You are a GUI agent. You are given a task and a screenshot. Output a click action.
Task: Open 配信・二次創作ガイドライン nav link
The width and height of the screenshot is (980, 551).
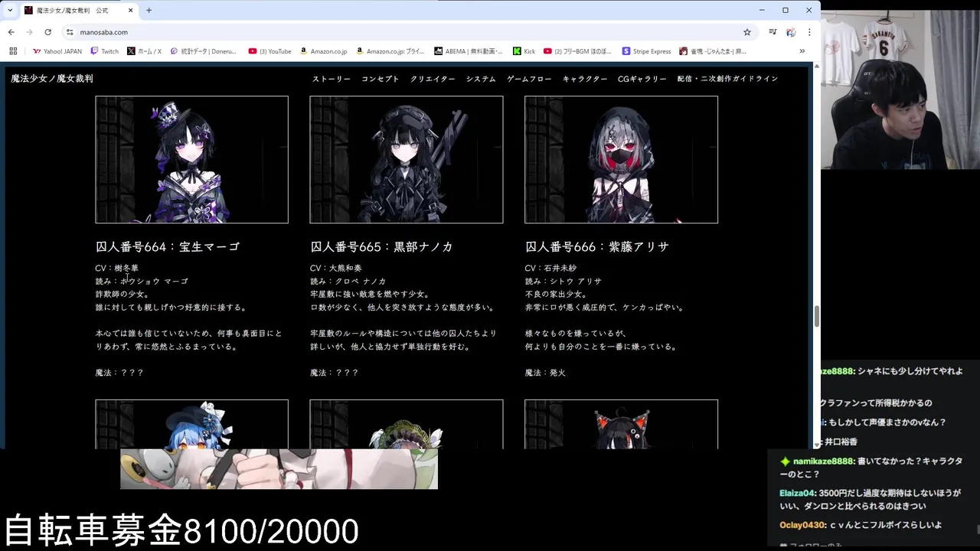pos(727,79)
